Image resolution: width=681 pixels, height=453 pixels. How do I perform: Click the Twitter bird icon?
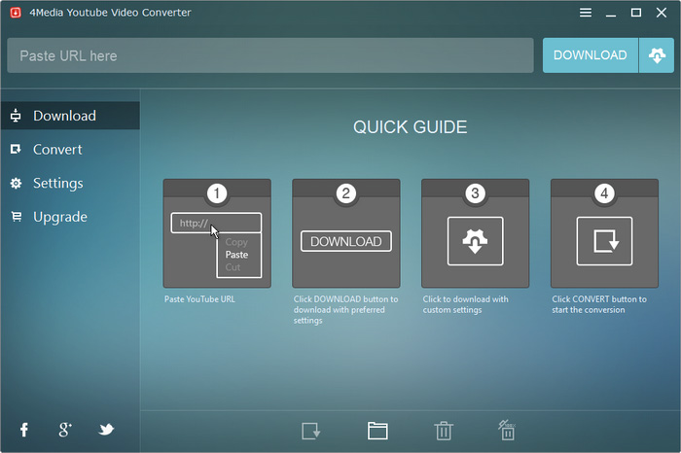[106, 430]
